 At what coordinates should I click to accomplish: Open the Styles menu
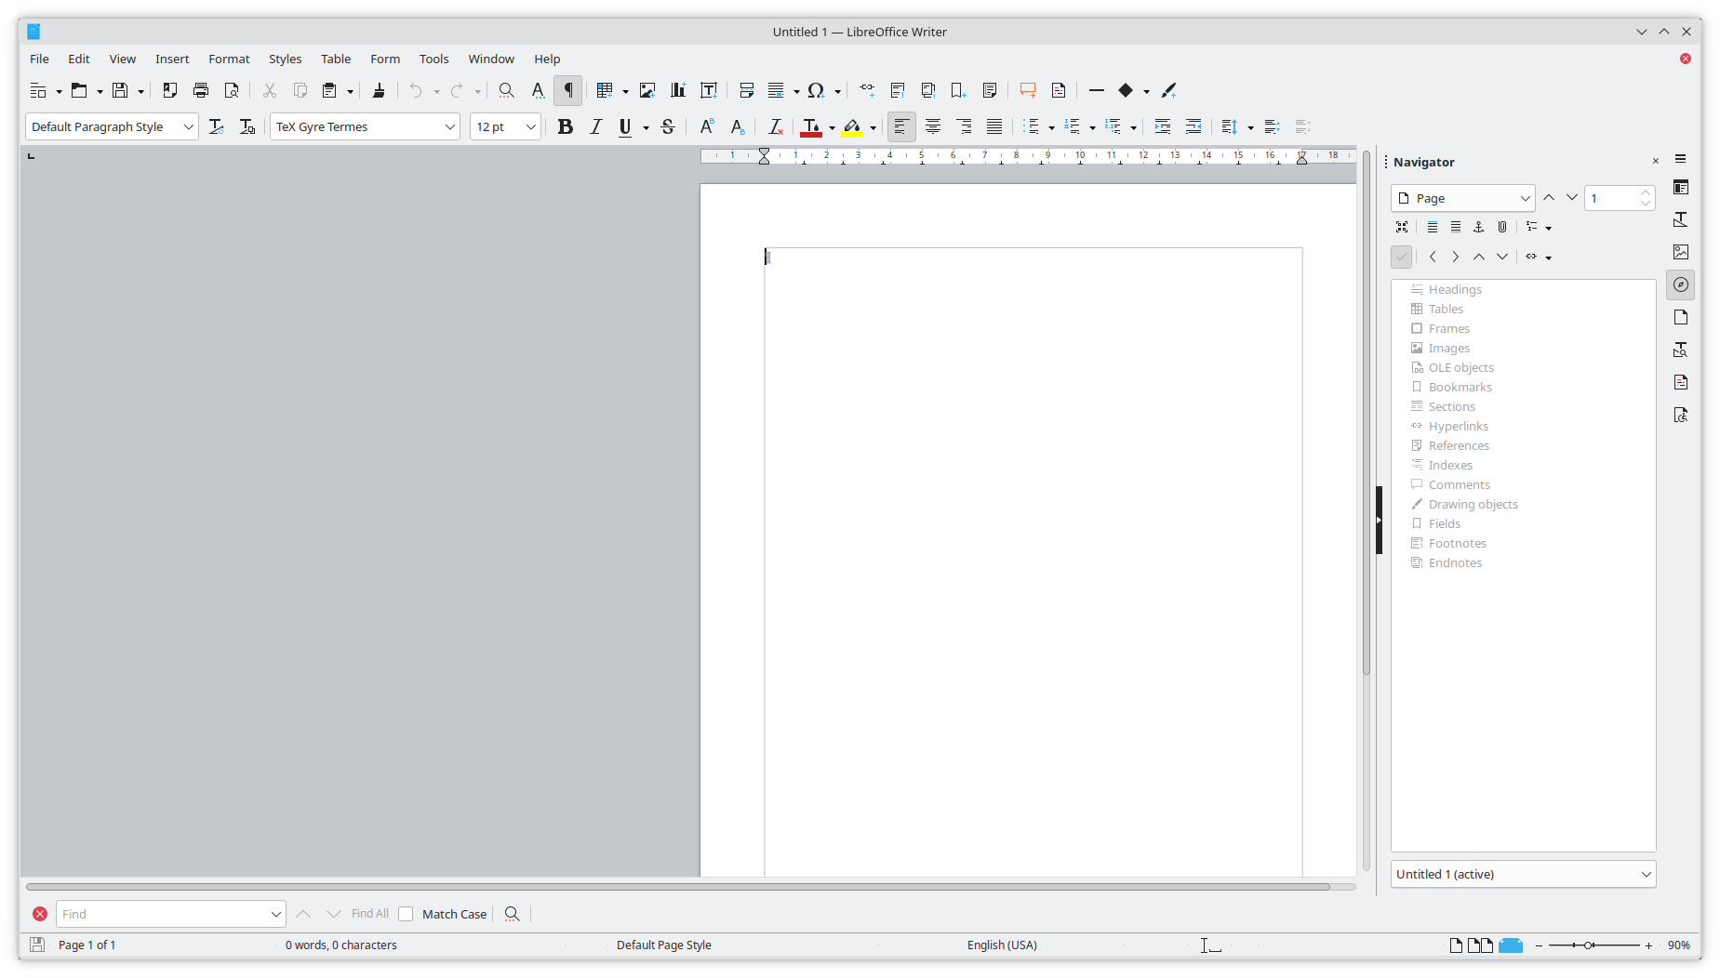285,59
